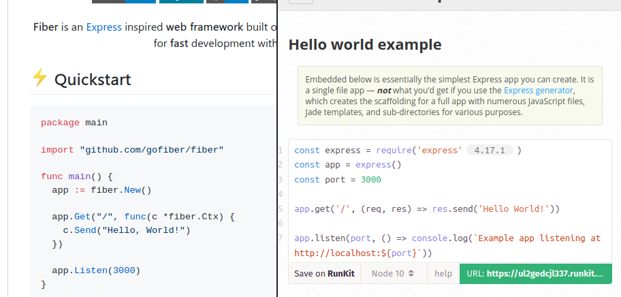Click the Node 10 version stepper arrows
The width and height of the screenshot is (621, 297).
[411, 274]
